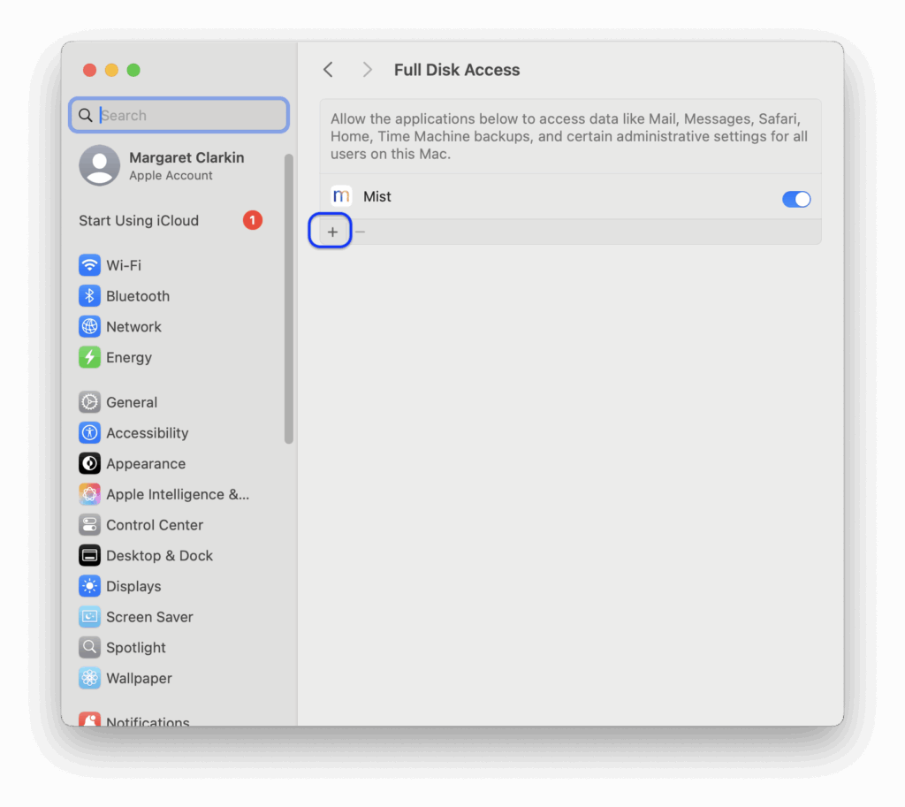Image resolution: width=905 pixels, height=807 pixels.
Task: Select the Mist row name
Action: 376,197
